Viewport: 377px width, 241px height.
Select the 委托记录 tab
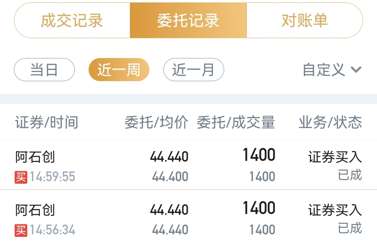tap(188, 21)
